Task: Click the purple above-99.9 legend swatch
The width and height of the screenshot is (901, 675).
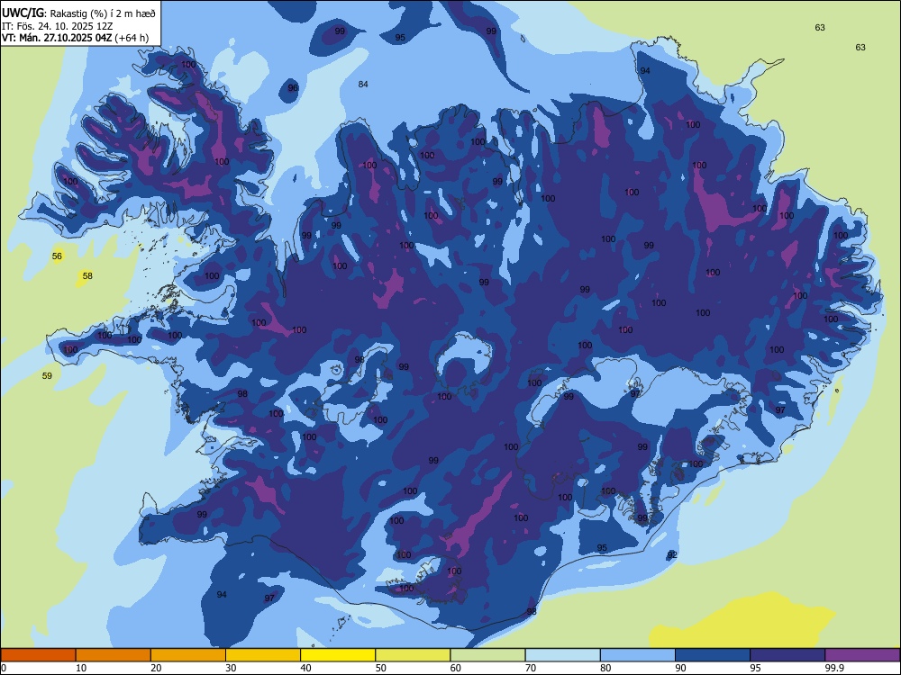Action: pos(862,655)
